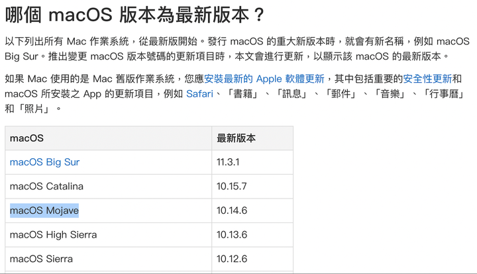477x274 pixels.
Task: Click the macOS column header
Action: pos(108,138)
